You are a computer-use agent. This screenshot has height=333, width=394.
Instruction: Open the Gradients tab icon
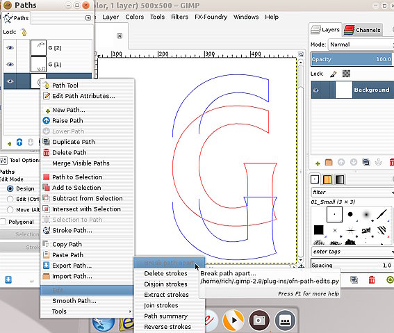pyautogui.click(x=340, y=179)
